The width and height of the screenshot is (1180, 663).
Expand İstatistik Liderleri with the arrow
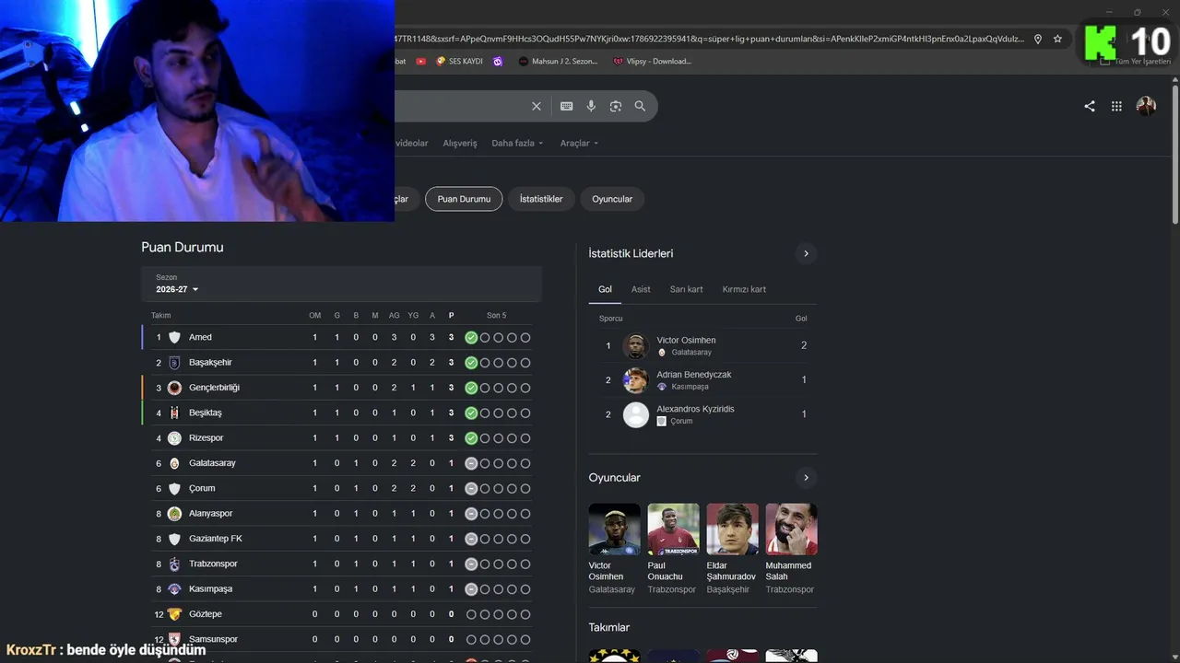click(806, 253)
